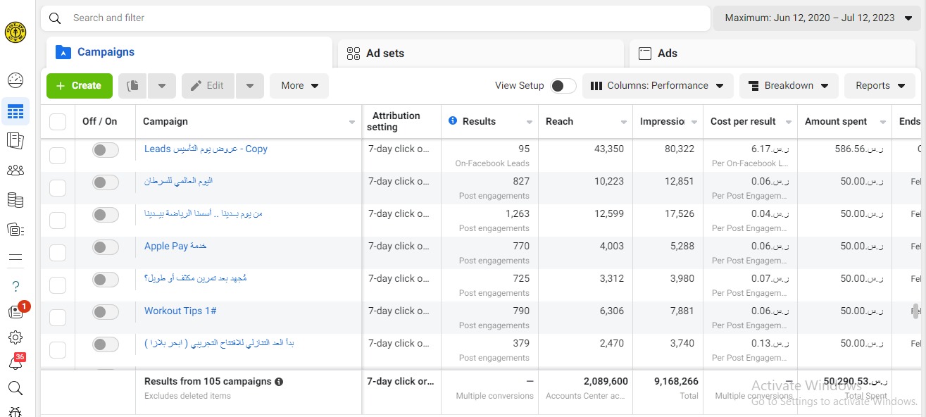Open the Billing coins stack icon

coord(15,200)
